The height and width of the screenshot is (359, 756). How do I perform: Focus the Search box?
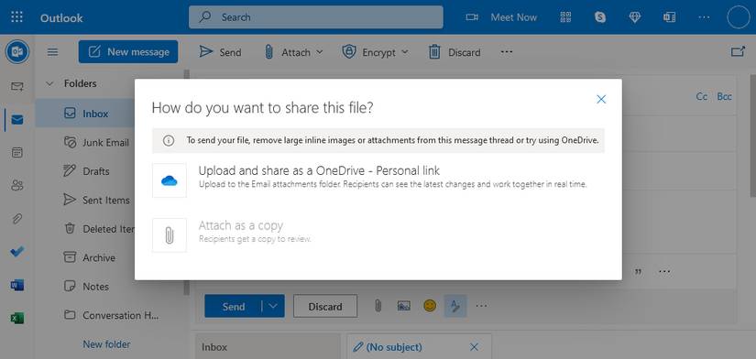tap(316, 17)
